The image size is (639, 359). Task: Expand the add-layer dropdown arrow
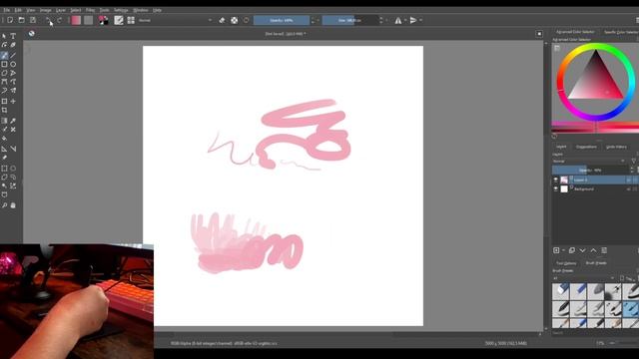pos(563,250)
